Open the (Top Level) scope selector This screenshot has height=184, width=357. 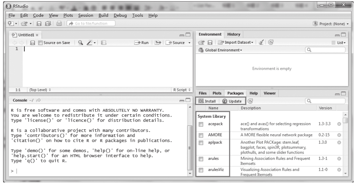tap(40, 90)
